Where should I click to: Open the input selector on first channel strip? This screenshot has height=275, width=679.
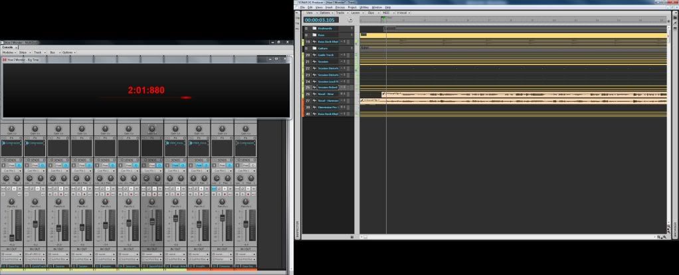(x=11, y=253)
